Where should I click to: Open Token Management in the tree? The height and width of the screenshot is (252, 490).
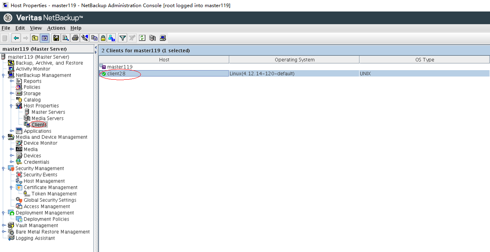(x=54, y=194)
